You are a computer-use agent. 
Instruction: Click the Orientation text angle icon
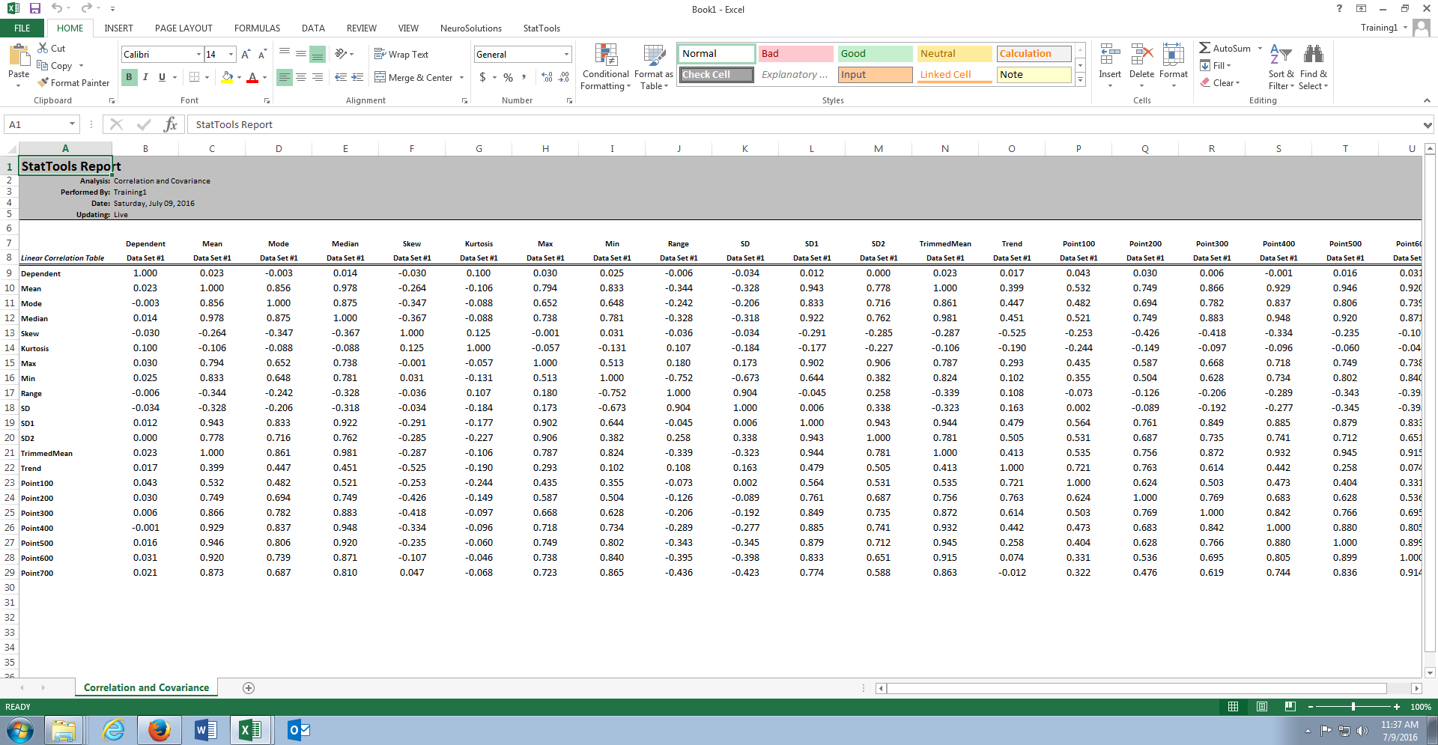pos(341,54)
